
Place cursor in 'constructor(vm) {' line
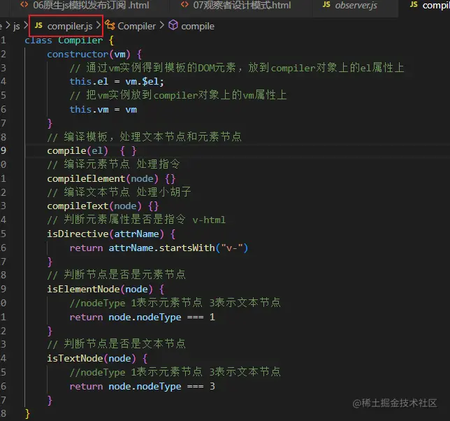coord(94,54)
